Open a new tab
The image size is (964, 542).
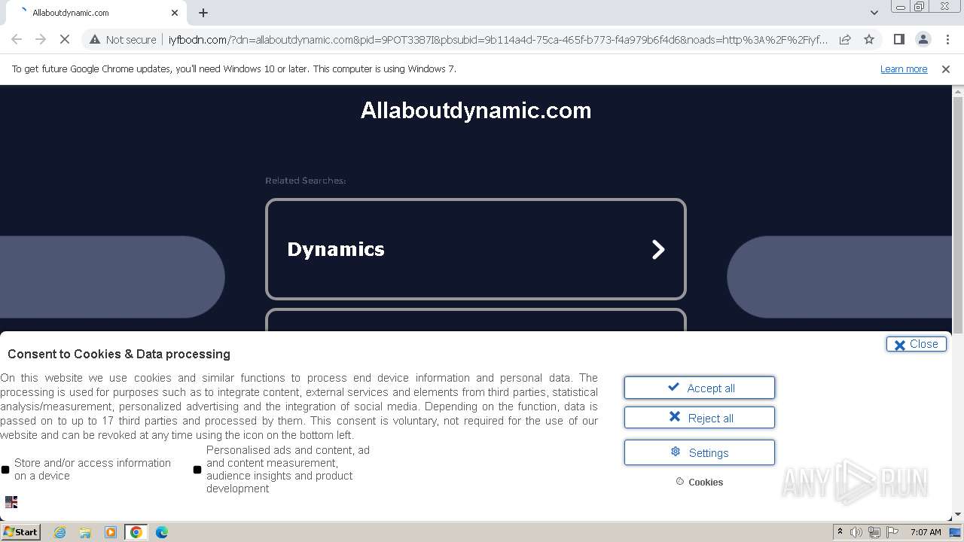click(203, 13)
